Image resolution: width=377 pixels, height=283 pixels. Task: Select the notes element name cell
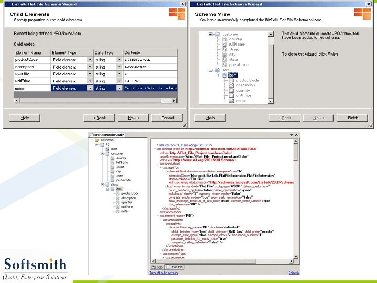(32, 89)
